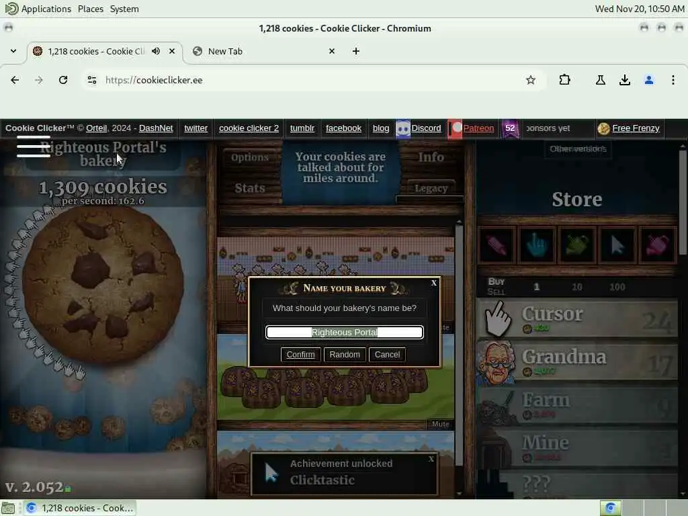Reload the cookieclicker.ee page
Viewport: 688px width, 516px height.
click(x=63, y=80)
